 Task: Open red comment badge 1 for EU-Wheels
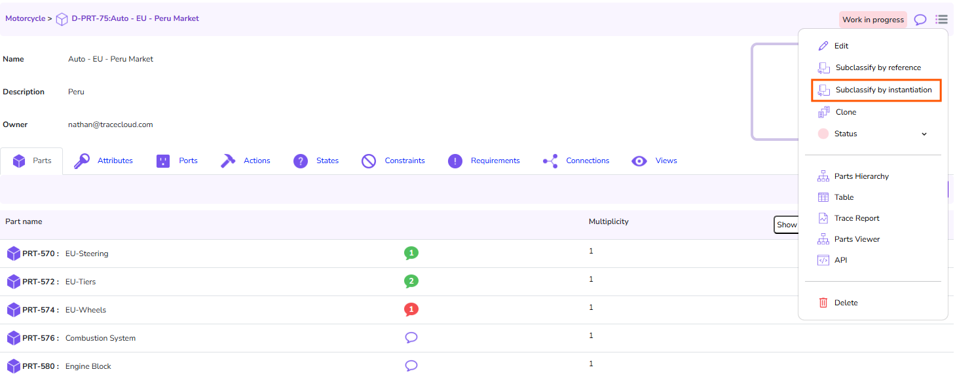(411, 309)
